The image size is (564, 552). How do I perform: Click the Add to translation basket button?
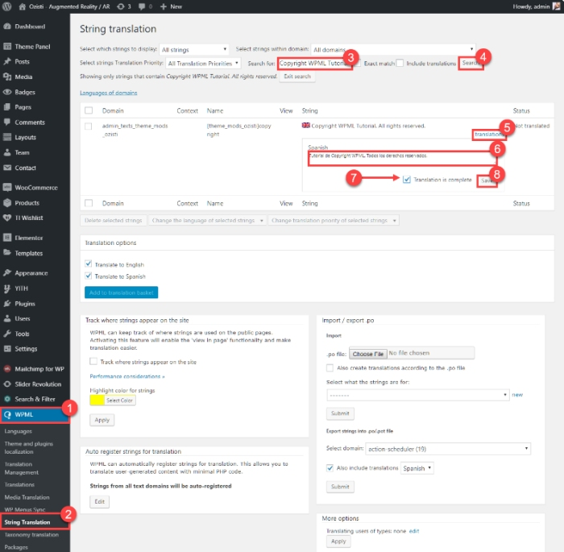(x=121, y=293)
